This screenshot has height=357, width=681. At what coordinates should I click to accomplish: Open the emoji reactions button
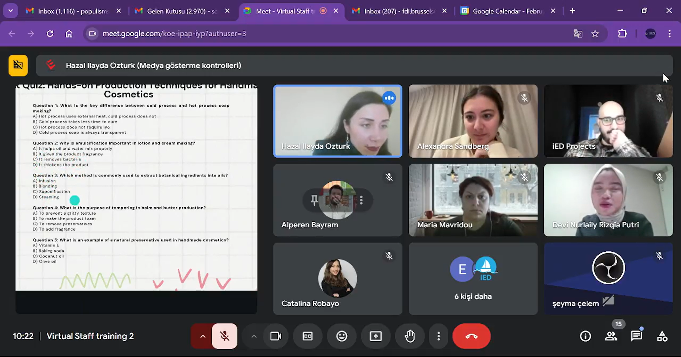tap(342, 336)
